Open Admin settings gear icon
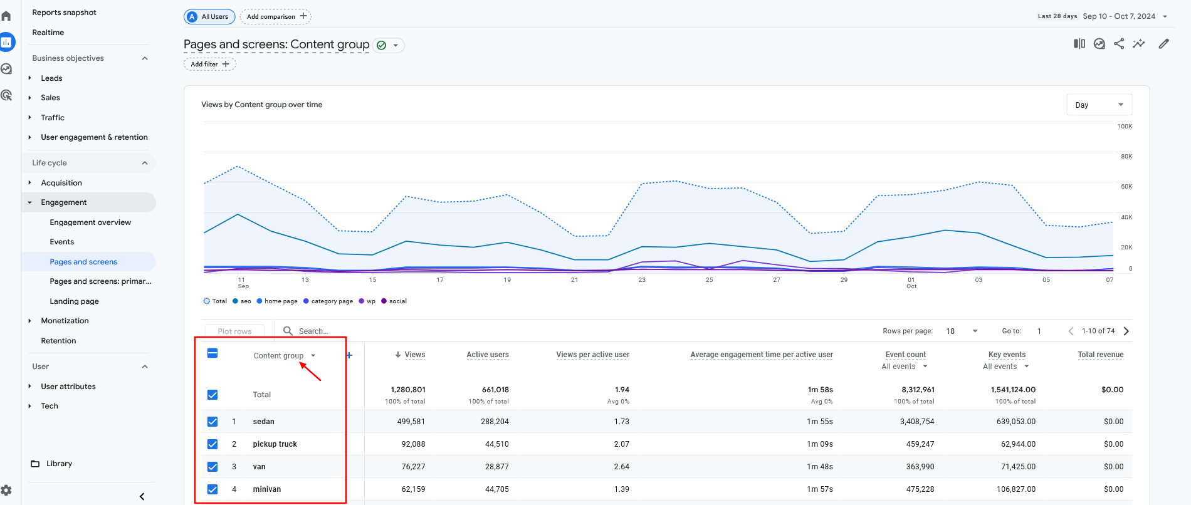 tap(6, 491)
